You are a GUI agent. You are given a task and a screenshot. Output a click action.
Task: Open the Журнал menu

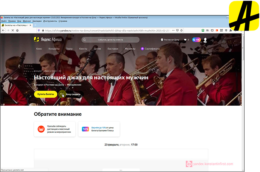click(x=27, y=21)
